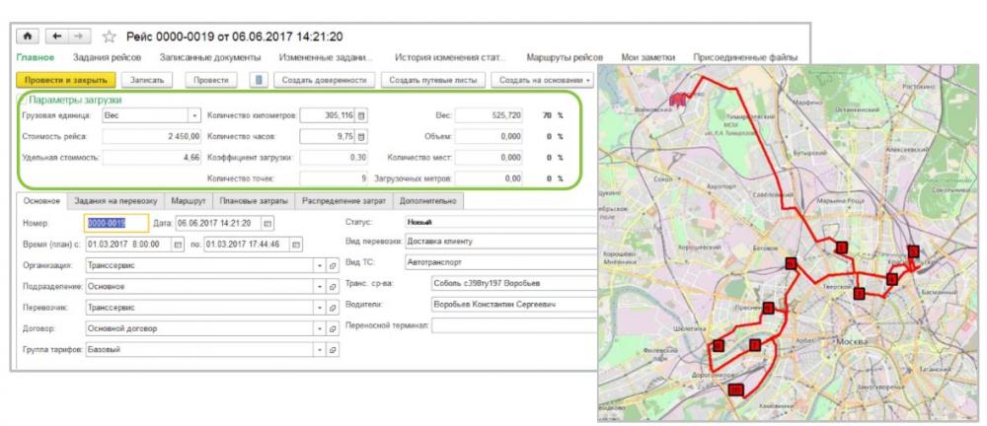Collapse the Параметры загрузки group
This screenshot has width=987, height=426.
tap(22, 100)
